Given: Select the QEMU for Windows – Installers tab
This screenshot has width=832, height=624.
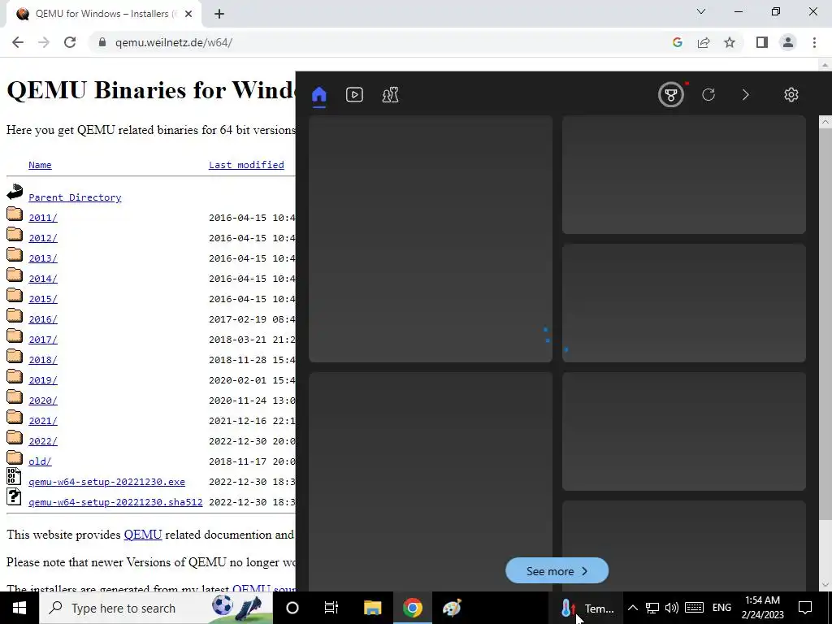Looking at the screenshot, I should point(103,15).
